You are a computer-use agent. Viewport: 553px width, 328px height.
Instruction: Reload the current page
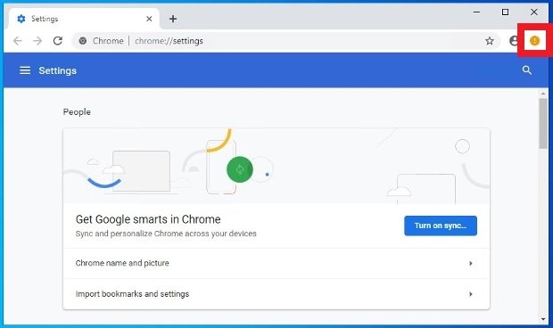point(58,41)
